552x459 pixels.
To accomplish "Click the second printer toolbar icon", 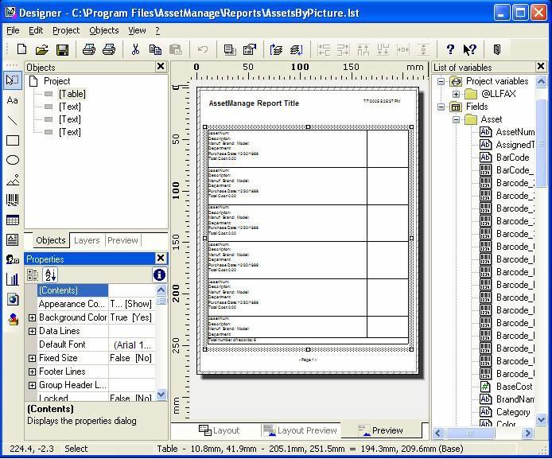I will tap(109, 49).
